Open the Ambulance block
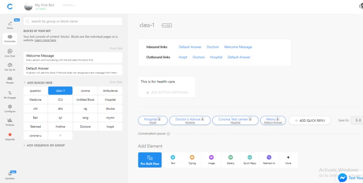363x183 pixels. pos(110,90)
